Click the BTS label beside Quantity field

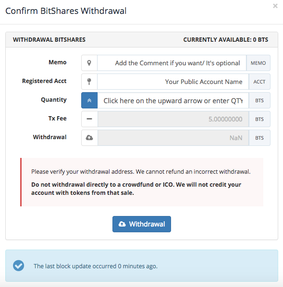tap(259, 100)
